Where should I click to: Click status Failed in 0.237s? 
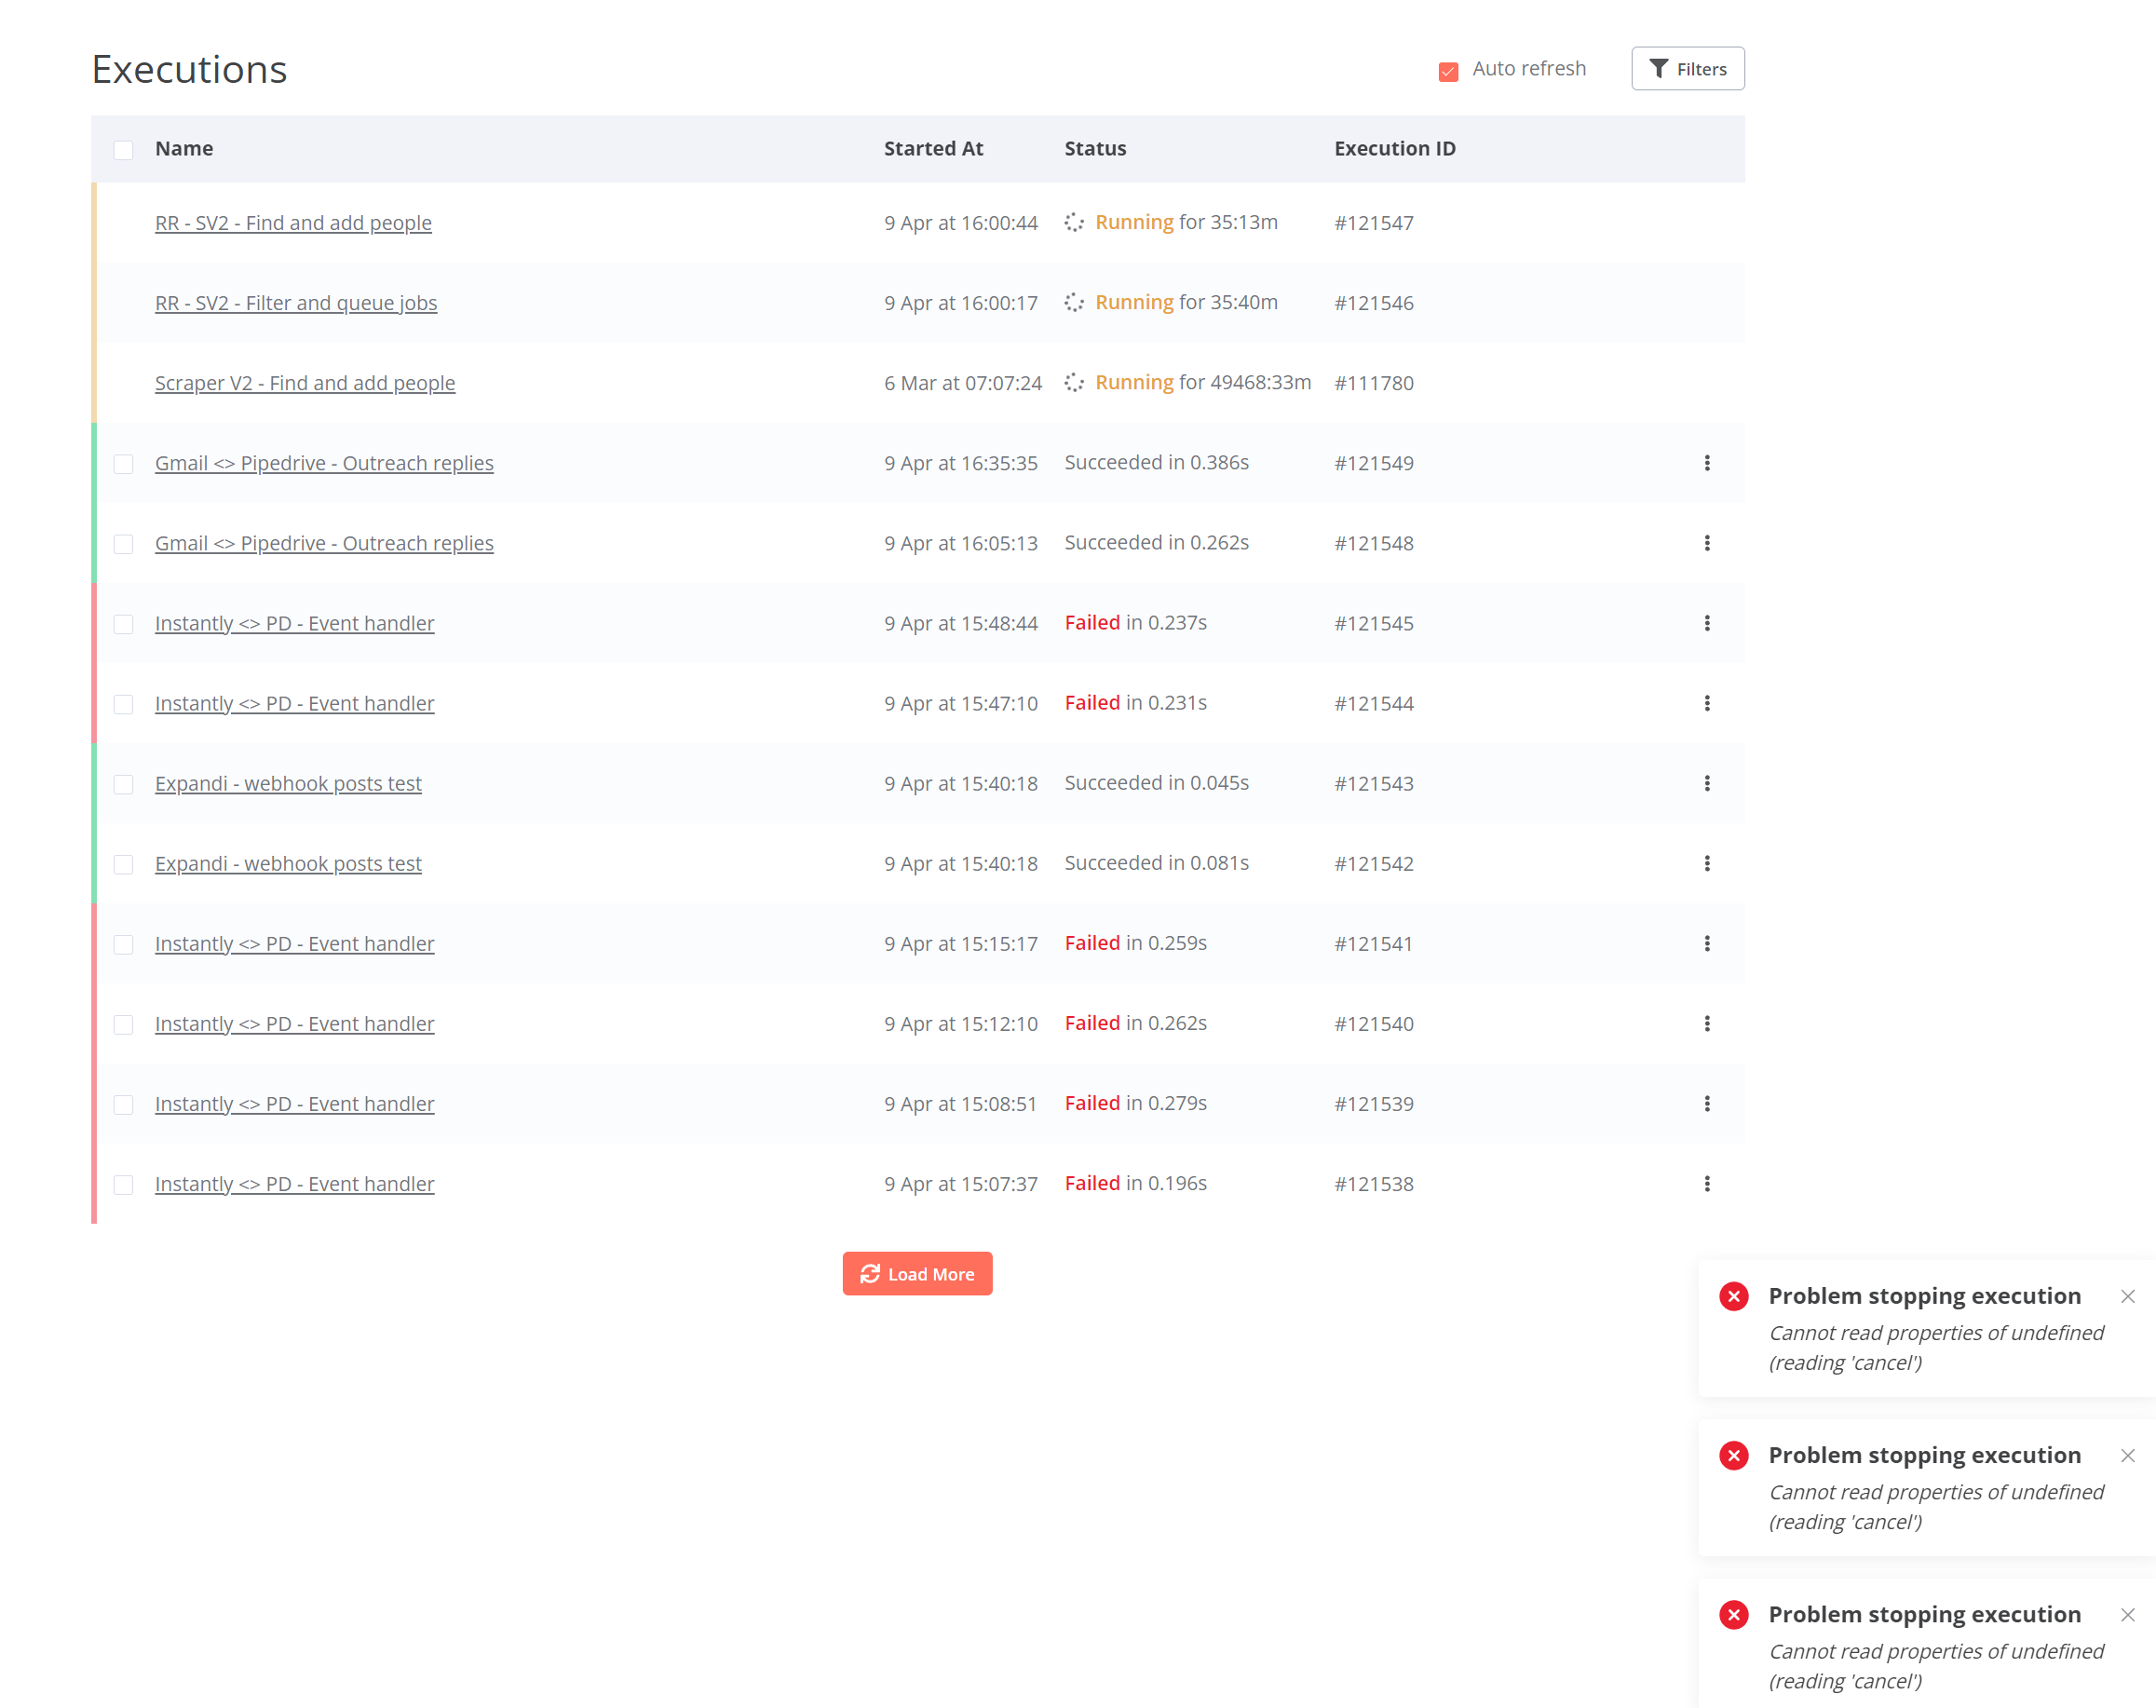tap(1135, 622)
